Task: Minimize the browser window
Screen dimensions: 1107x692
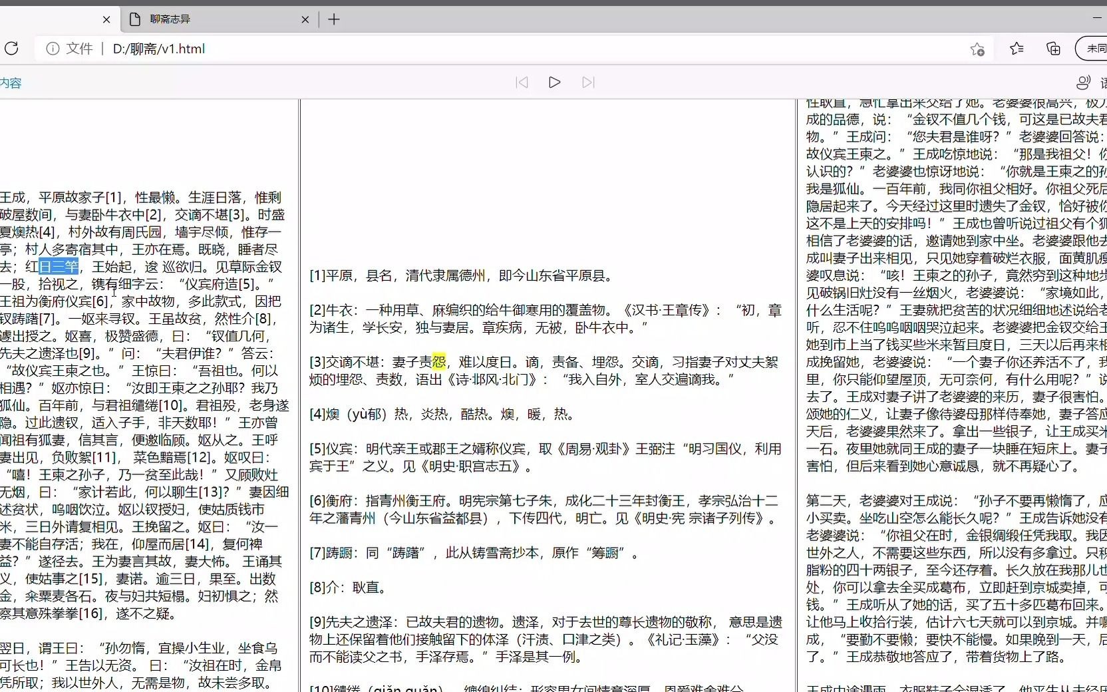Action: point(1098,18)
